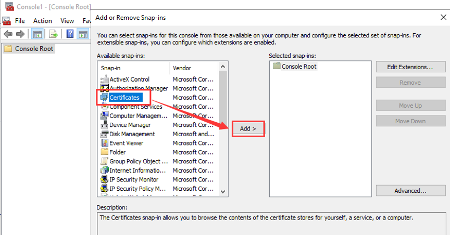
Task: Select 'Event Viewer' snap-in name
Action: [x=126, y=143]
